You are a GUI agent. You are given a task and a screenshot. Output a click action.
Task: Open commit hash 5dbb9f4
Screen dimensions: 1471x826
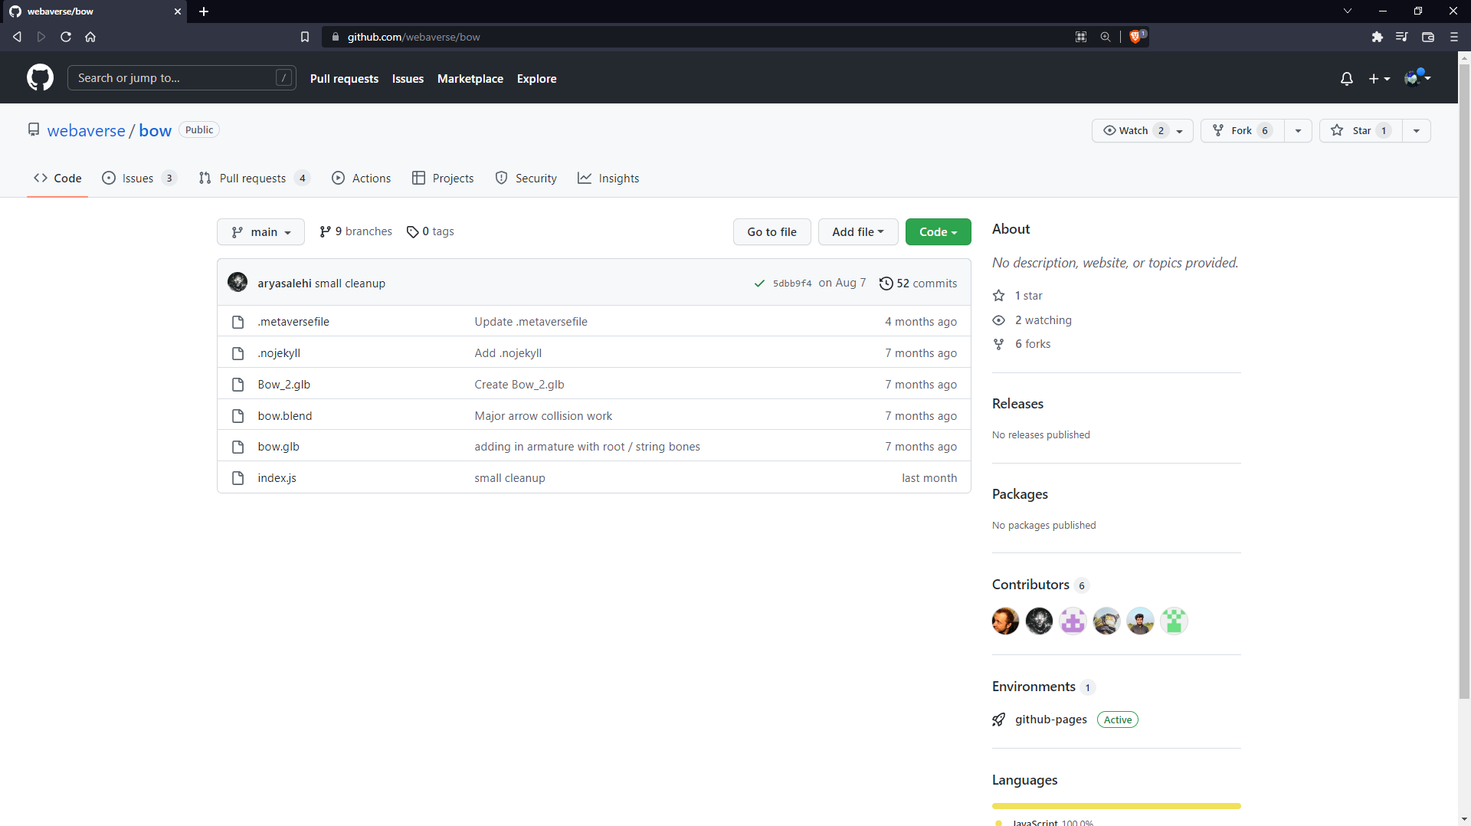(792, 284)
